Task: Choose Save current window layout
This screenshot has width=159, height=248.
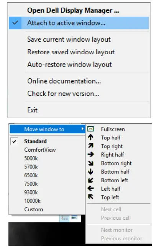Action: (x=69, y=39)
